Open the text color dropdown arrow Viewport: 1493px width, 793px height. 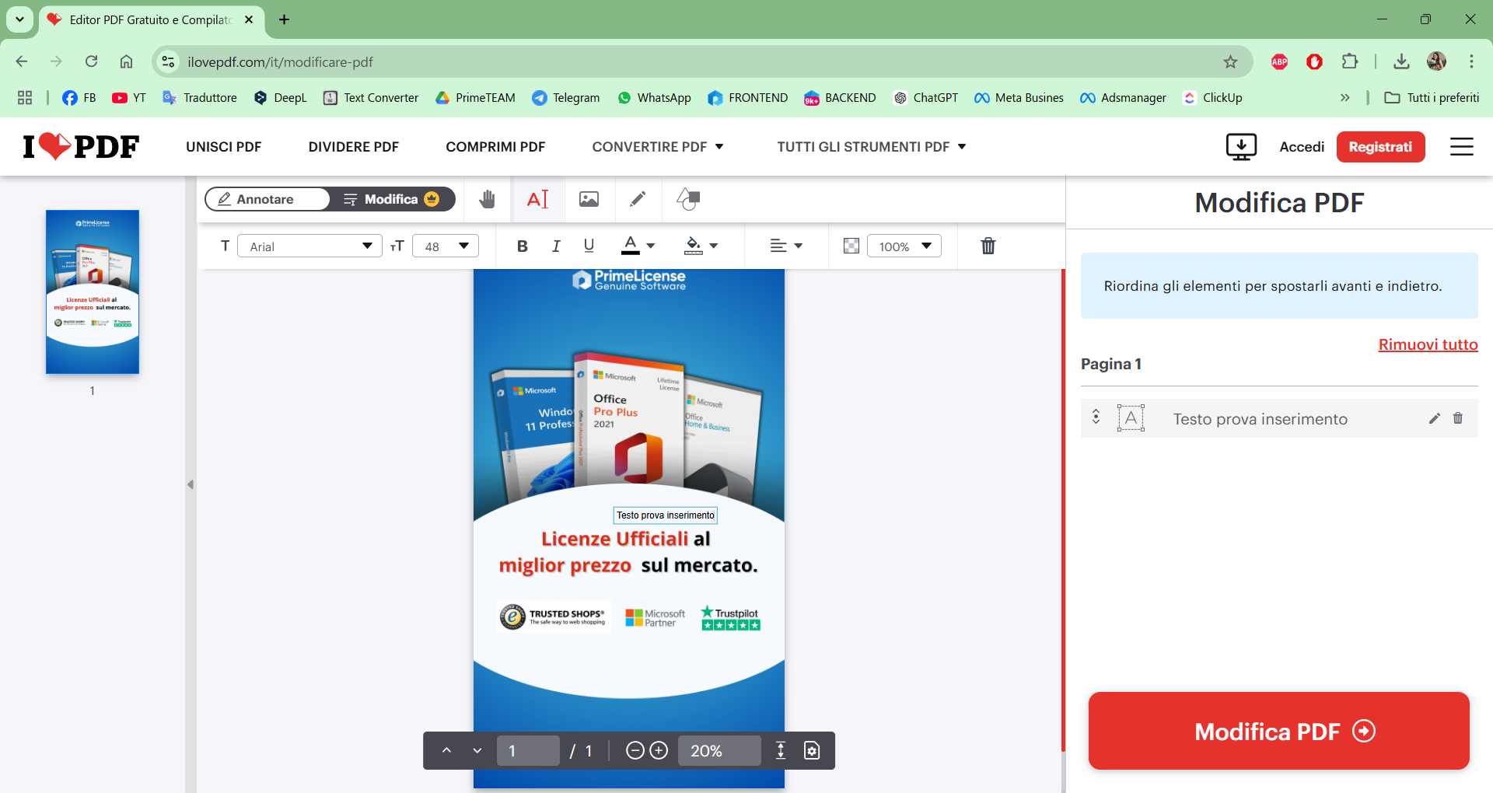coord(651,246)
